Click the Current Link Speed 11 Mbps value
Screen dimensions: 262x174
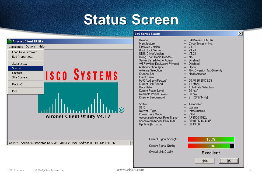pos(194,84)
